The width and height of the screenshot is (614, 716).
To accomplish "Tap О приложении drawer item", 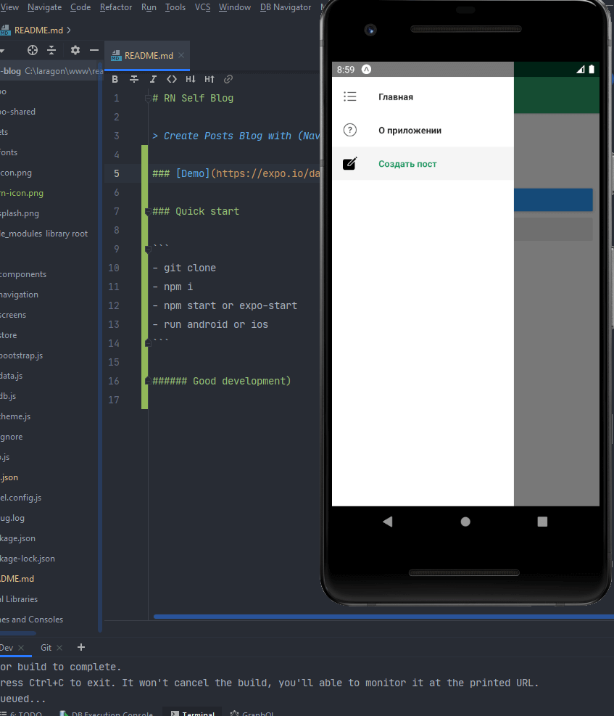I will tap(410, 131).
